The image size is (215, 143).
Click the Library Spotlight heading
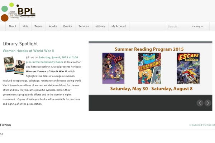(20, 44)
